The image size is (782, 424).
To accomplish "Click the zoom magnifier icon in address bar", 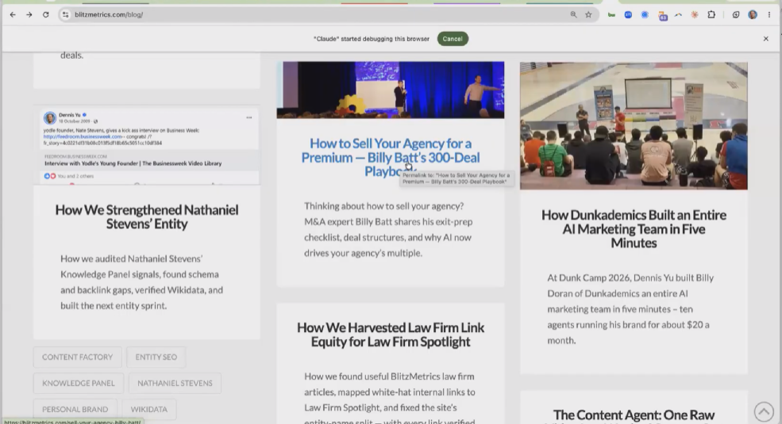I will pos(573,15).
